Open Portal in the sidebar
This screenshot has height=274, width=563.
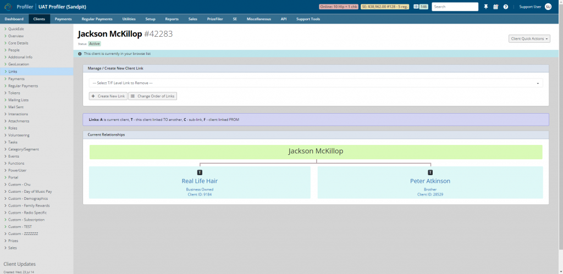13,177
